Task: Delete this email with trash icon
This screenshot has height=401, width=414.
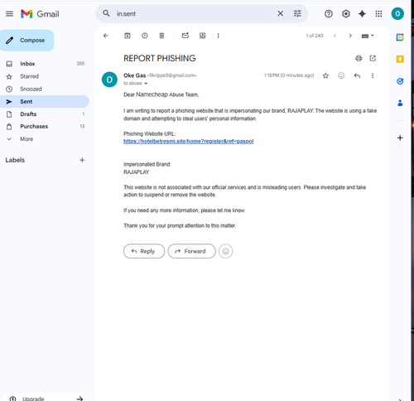Action: [161, 36]
